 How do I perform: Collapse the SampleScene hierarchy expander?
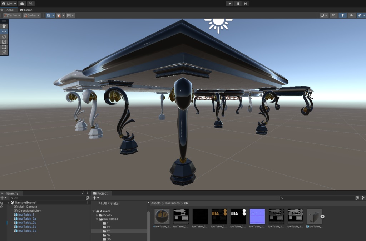(x=9, y=203)
